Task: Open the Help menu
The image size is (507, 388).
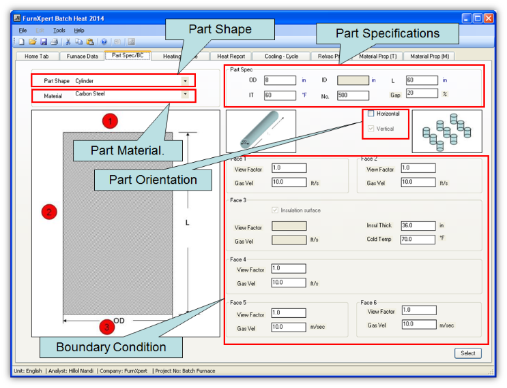Action: 79,31
